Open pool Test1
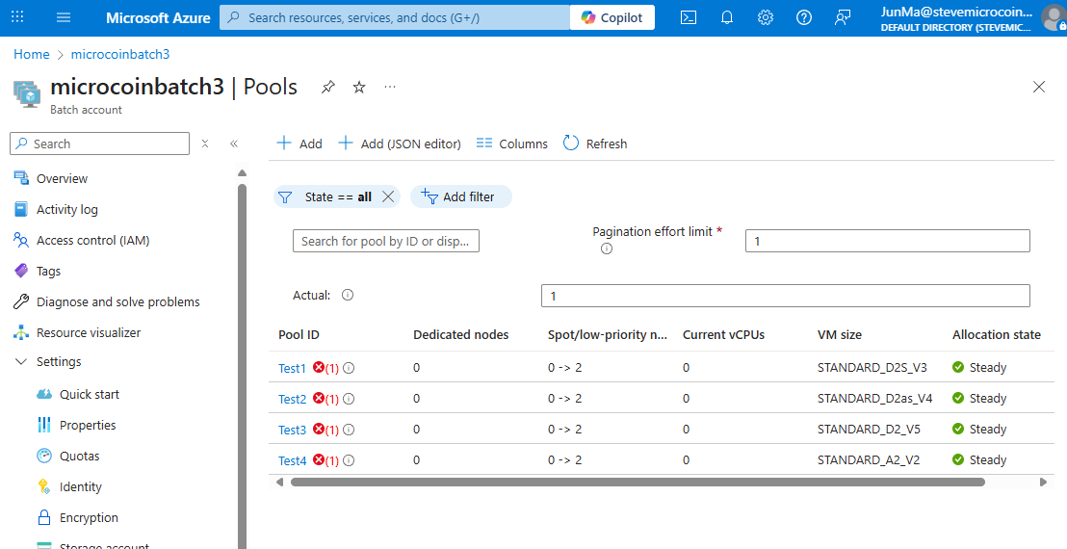The image size is (1067, 549). (x=292, y=368)
